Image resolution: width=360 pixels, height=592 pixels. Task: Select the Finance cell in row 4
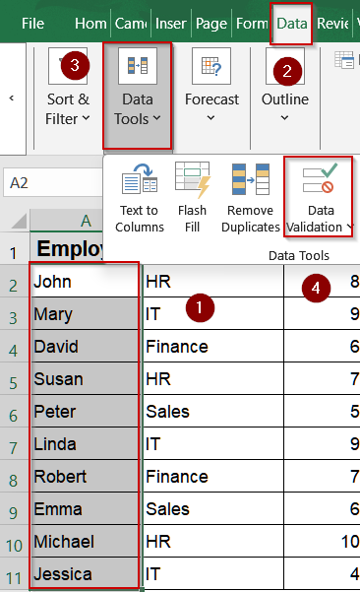click(213, 346)
